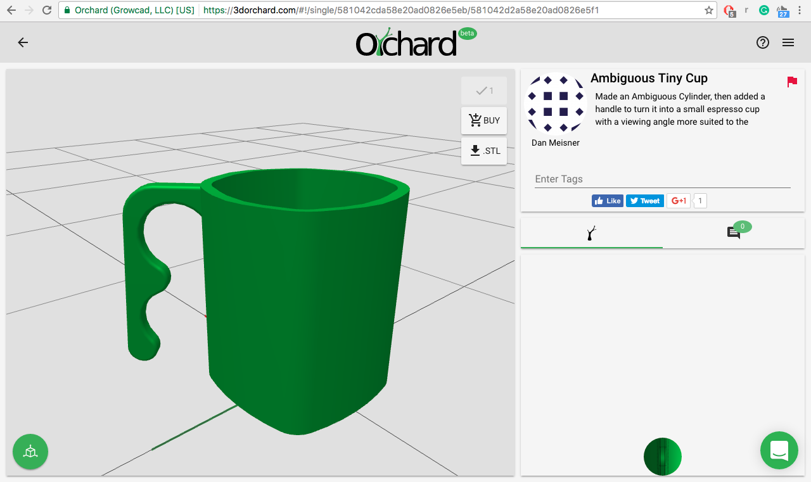Click the Dan Meisner author name
This screenshot has height=482, width=811.
556,143
